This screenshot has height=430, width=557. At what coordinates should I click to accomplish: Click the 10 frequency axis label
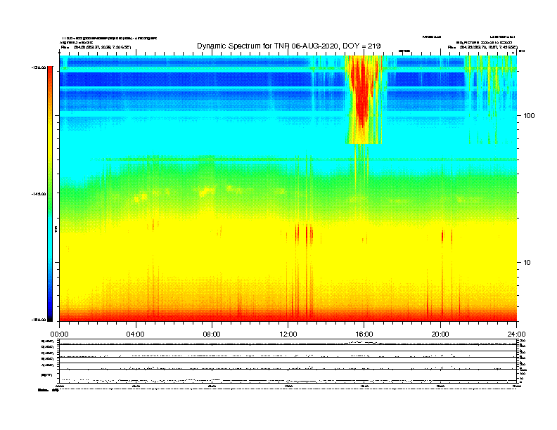[527, 263]
